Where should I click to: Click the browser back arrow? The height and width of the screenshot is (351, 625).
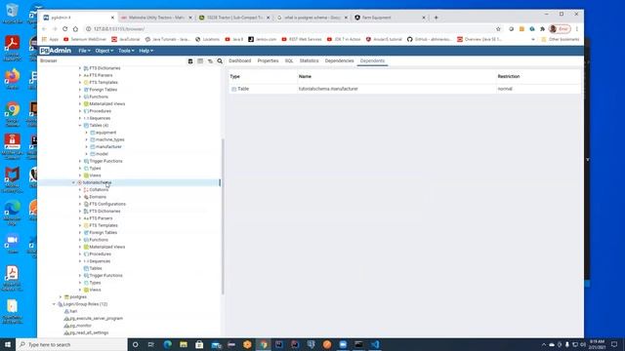pos(44,29)
